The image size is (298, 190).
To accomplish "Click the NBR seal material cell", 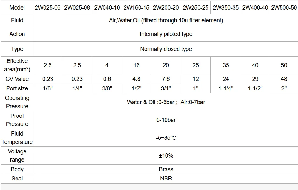I will (166, 179).
